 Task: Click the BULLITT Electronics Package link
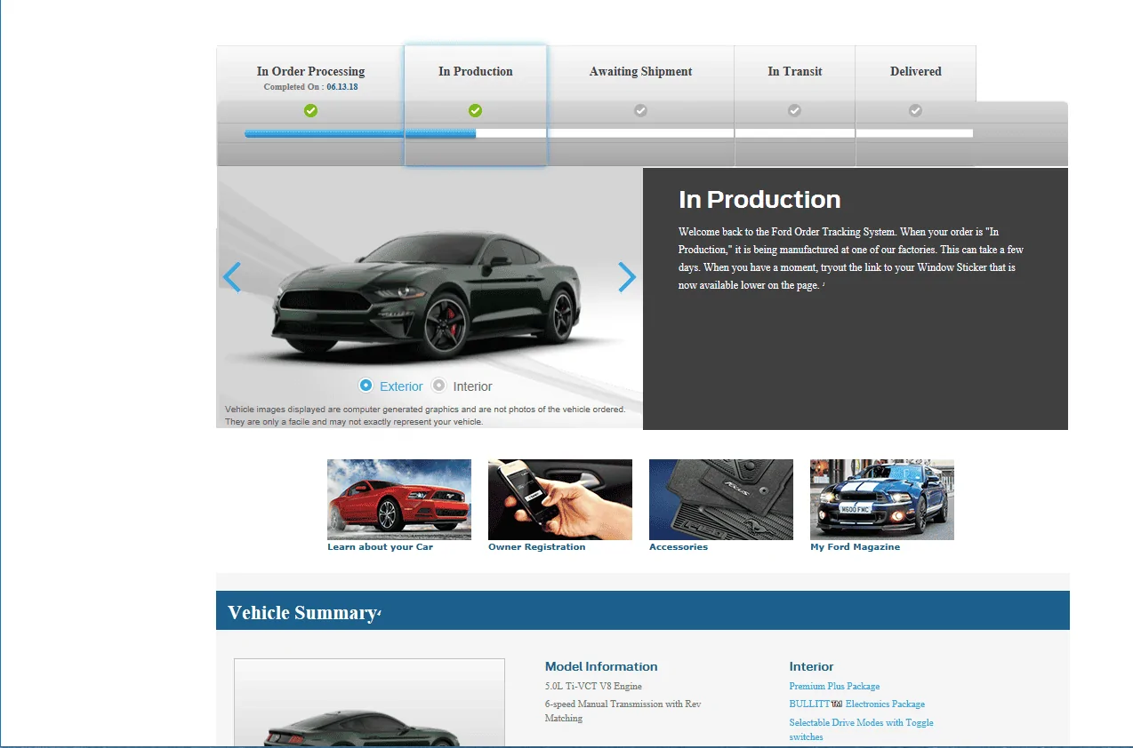coord(856,704)
